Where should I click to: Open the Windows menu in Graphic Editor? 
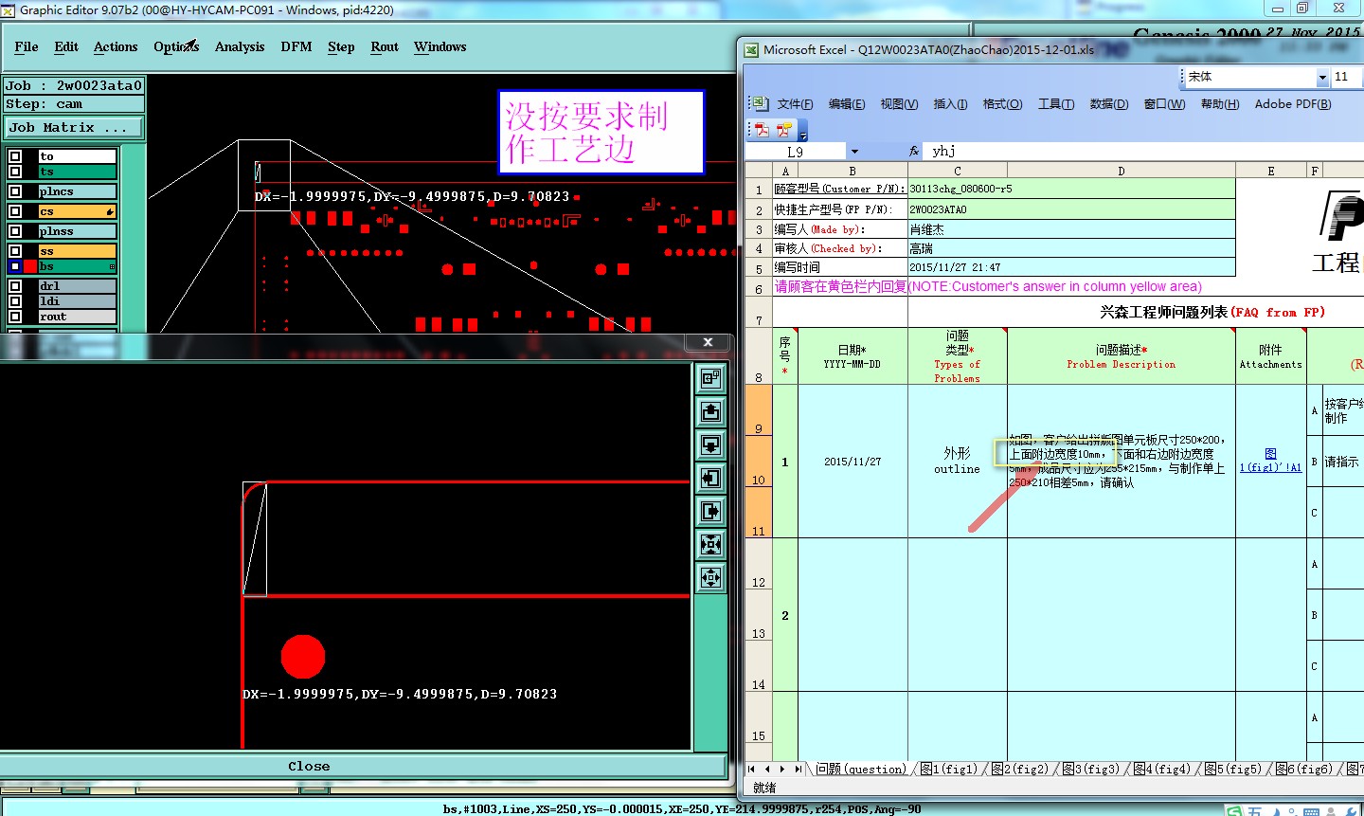pos(440,46)
